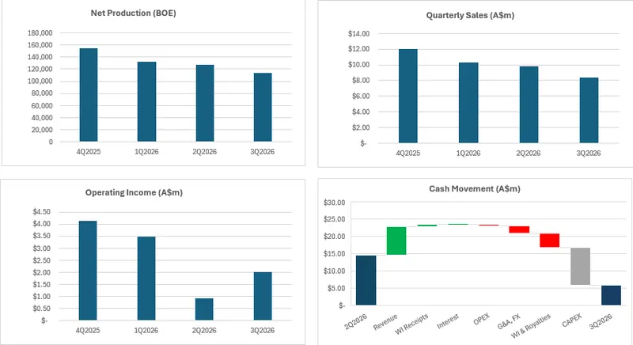Click the Revenue category label in Cash Movement
The image size is (633, 345).
click(385, 322)
